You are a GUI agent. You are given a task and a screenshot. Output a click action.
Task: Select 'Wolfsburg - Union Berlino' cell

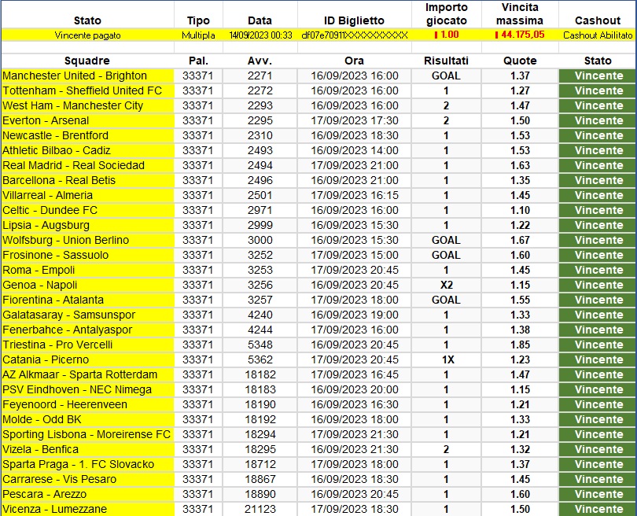pos(88,241)
